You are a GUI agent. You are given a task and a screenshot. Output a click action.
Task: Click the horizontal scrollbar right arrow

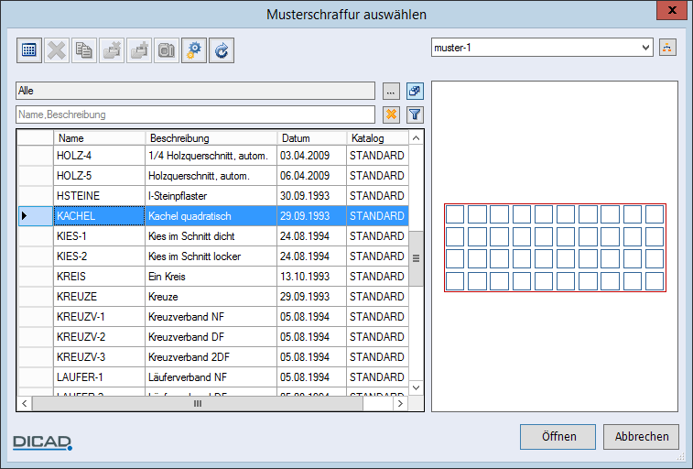click(x=400, y=403)
